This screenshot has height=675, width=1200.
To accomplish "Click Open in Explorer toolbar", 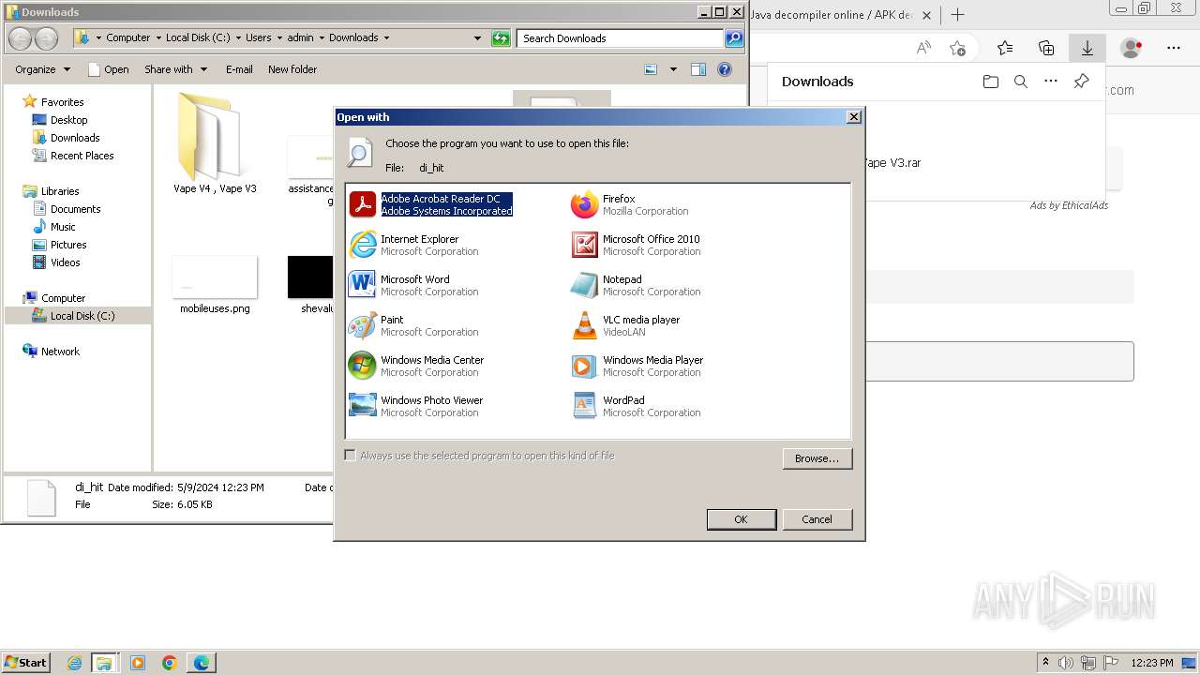I will (x=108, y=69).
